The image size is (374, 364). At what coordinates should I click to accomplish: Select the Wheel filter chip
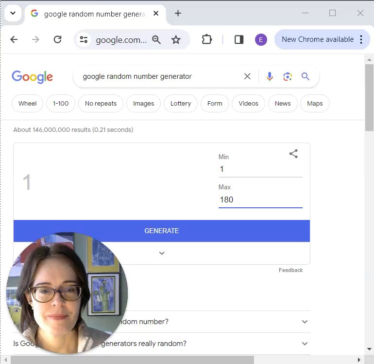point(27,104)
